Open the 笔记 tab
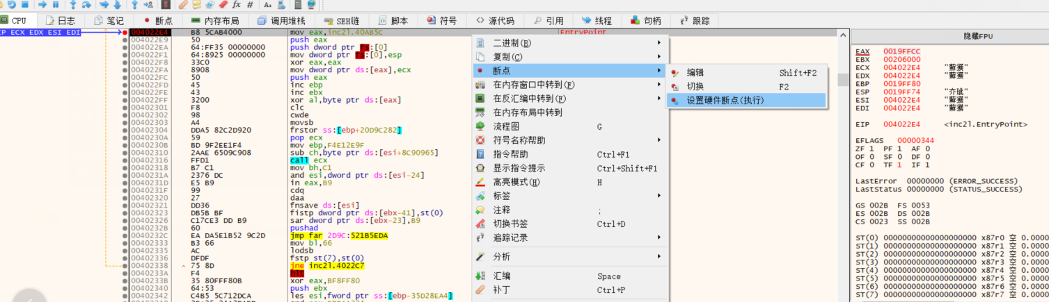1049x302 pixels. point(108,21)
